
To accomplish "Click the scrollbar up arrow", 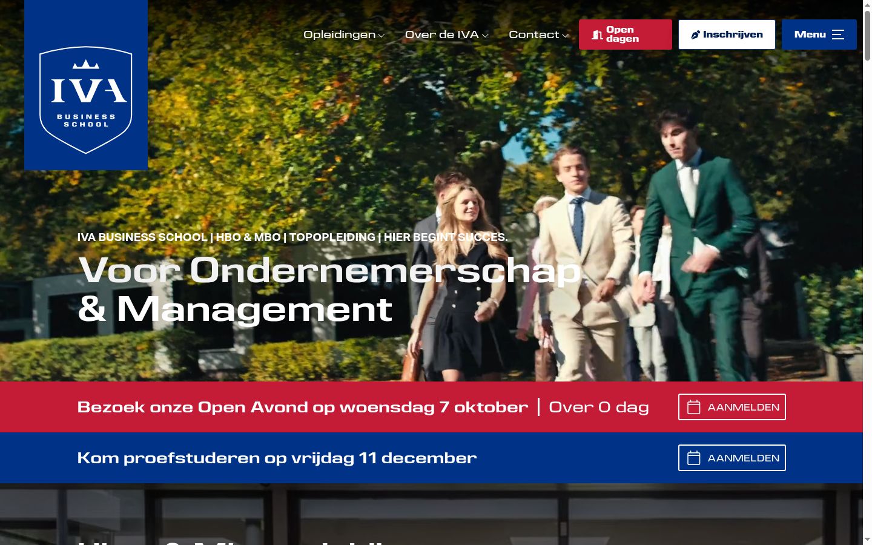I will 867,4.
